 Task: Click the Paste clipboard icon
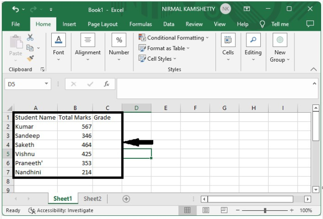click(x=16, y=42)
